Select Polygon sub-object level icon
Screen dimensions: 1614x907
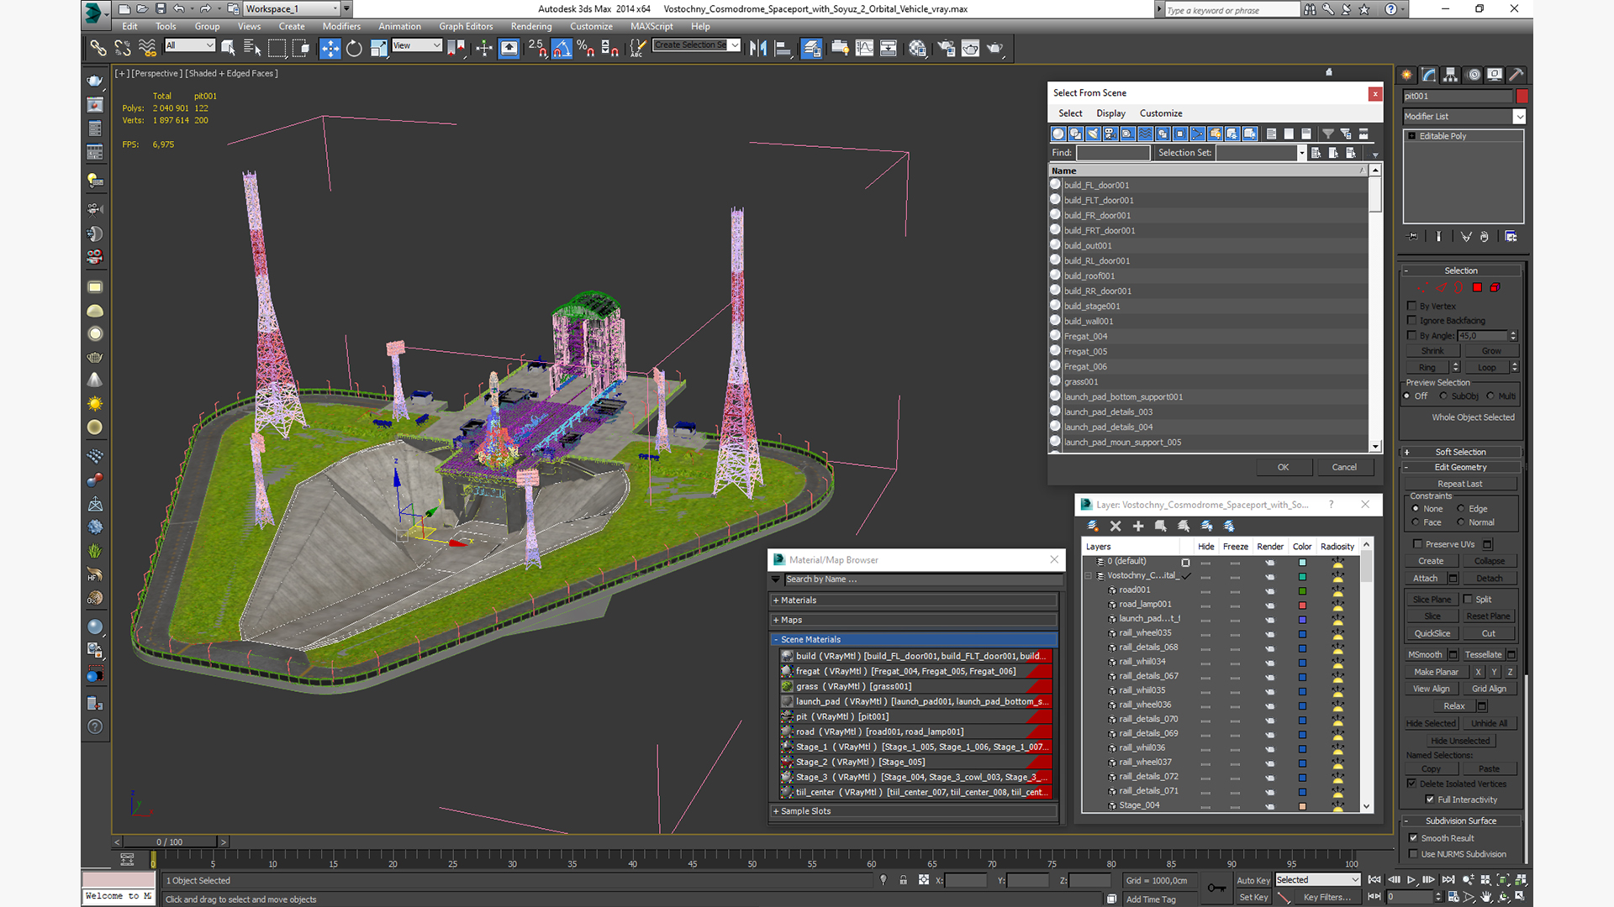[x=1477, y=288]
